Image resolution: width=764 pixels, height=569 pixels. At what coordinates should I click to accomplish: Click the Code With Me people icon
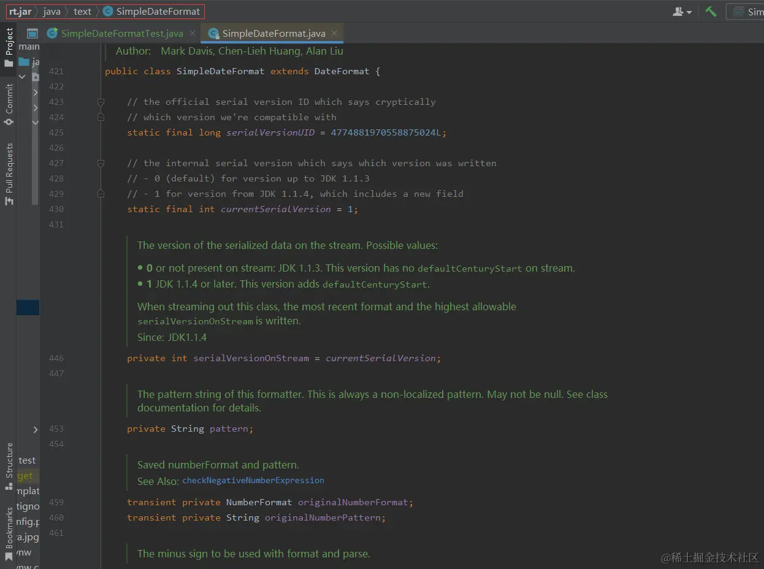(678, 11)
